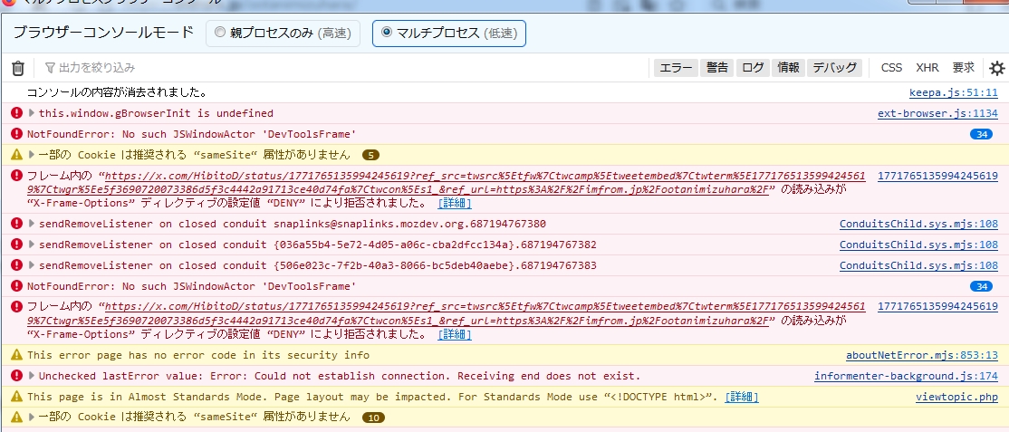
Task: Click warning icon beside Almost Standards Mode message
Action: coord(16,397)
